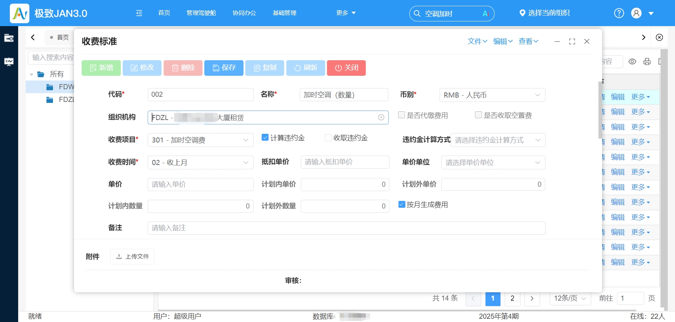Viewport: 675px width, 322px height.
Task: Maximize the 收费标准 dialog
Action: coord(572,41)
